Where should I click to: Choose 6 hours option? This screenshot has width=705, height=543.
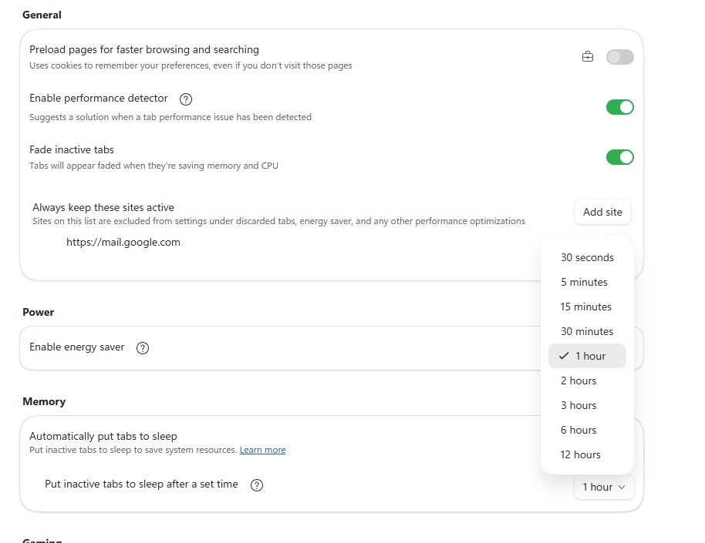587,431
